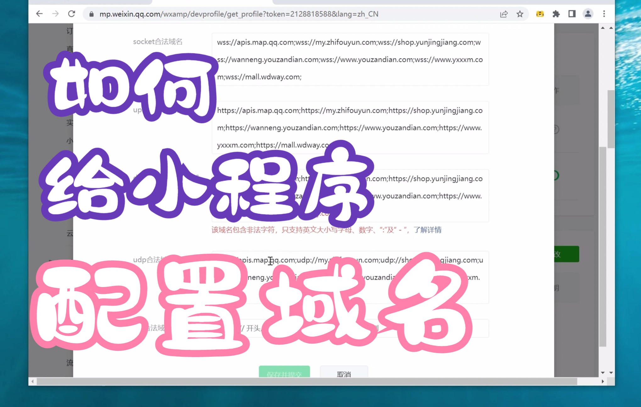Viewport: 641px width, 407px height.
Task: Toggle the browser side panel
Action: pyautogui.click(x=572, y=14)
